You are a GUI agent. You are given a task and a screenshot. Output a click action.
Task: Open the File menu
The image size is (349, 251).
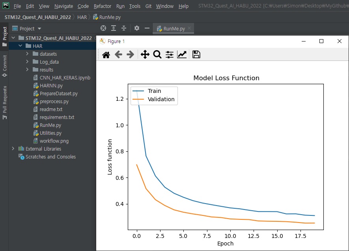(x=17, y=6)
